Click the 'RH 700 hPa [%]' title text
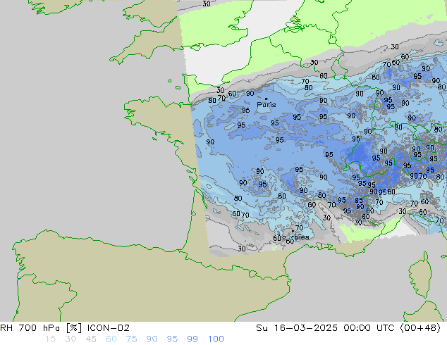Viewport: 447px width, 345px height. (41, 328)
